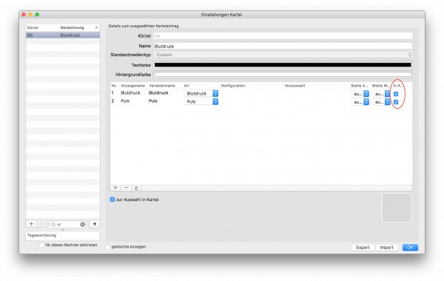Select Anzeigename cell 'Puls' in row 2
The image size is (444, 281).
[125, 101]
